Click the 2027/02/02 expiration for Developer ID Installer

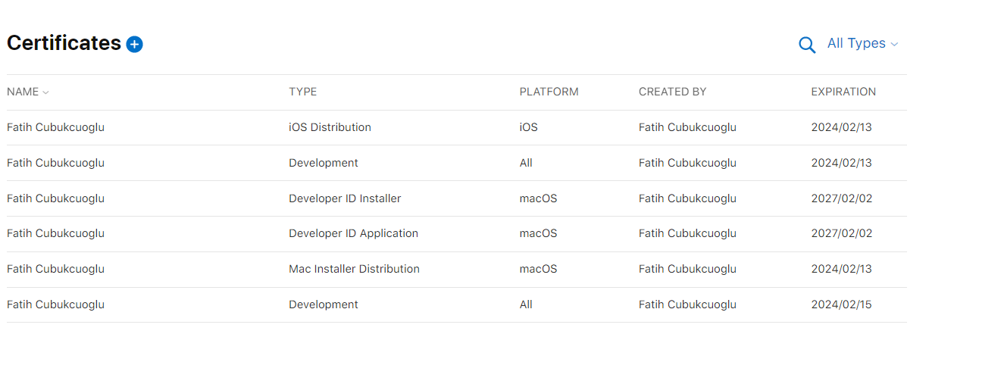coord(841,198)
